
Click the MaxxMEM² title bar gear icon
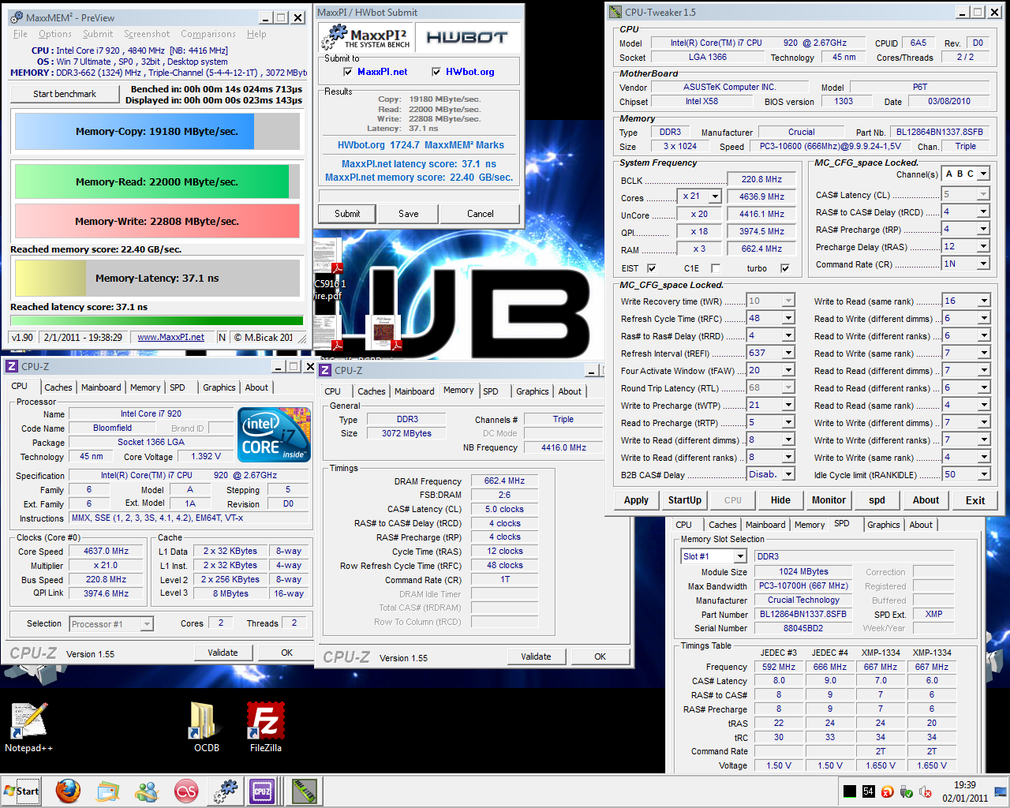click(17, 17)
